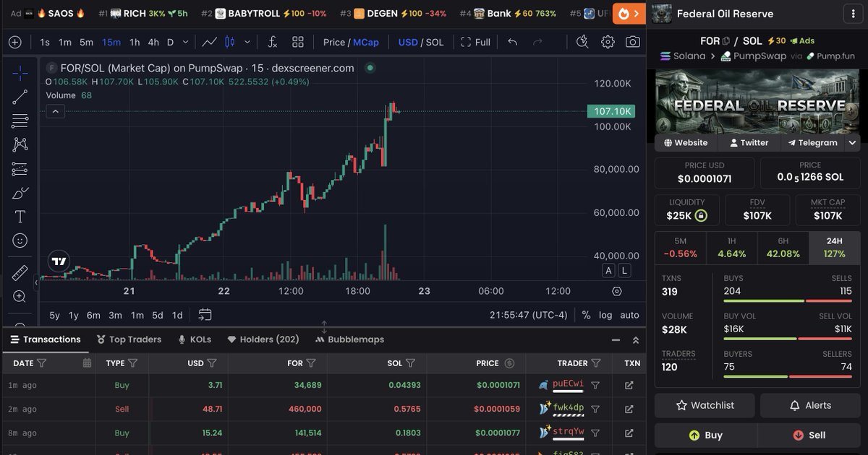Toggle percent scale on chart
The image size is (868, 455).
586,315
